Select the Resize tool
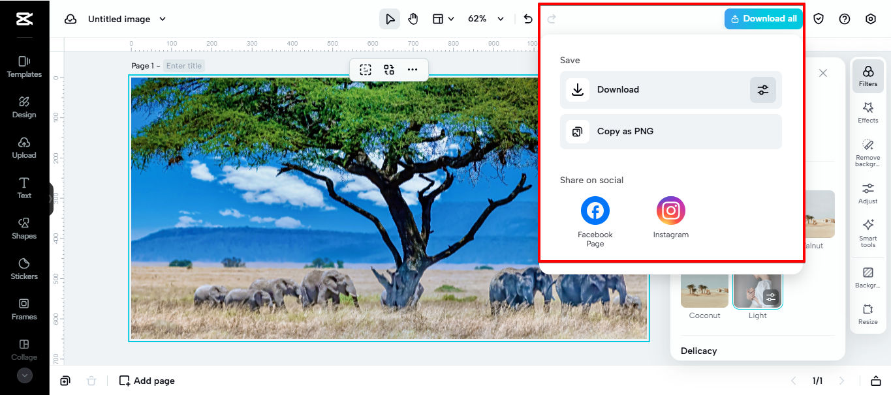 868,315
